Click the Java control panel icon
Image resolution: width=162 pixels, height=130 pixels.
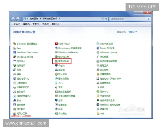pos(15,48)
